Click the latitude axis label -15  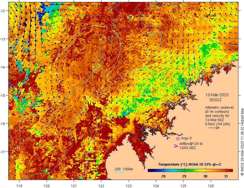3,95
